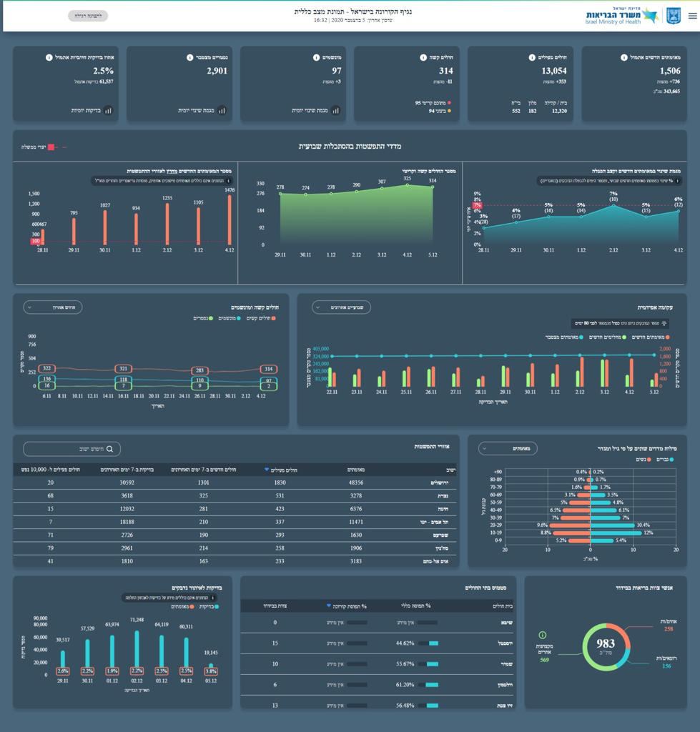
Task: Click the grey pill button in top-left header
Action: tap(88, 16)
